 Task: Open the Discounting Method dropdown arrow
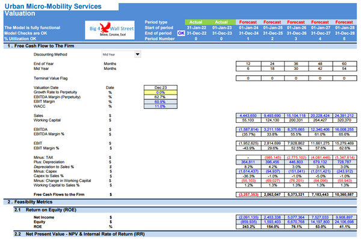tap(137, 54)
